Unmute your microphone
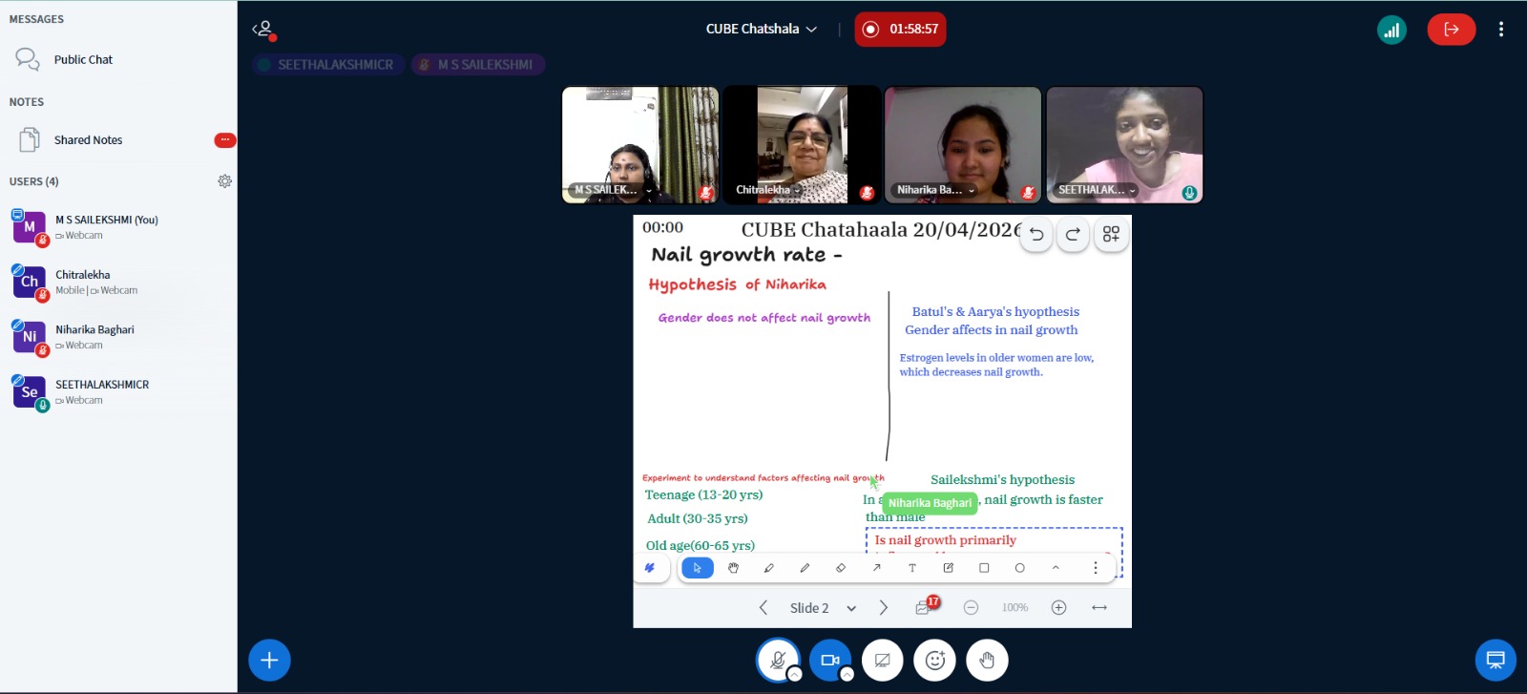 point(778,661)
